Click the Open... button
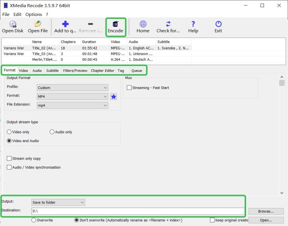The width and height of the screenshot is (288, 226). 266,220
